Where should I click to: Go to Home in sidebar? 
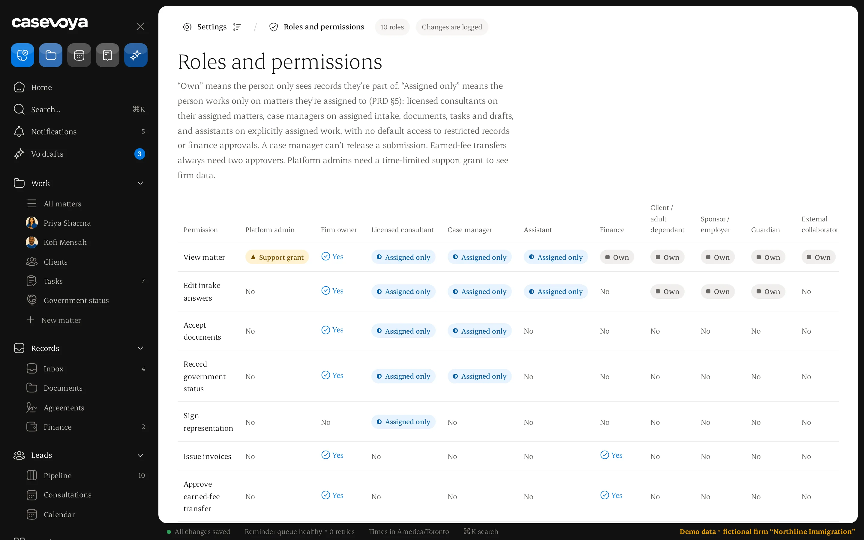pos(79,87)
